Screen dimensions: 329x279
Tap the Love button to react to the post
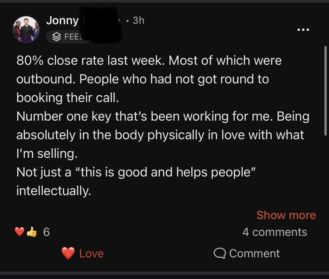click(82, 253)
